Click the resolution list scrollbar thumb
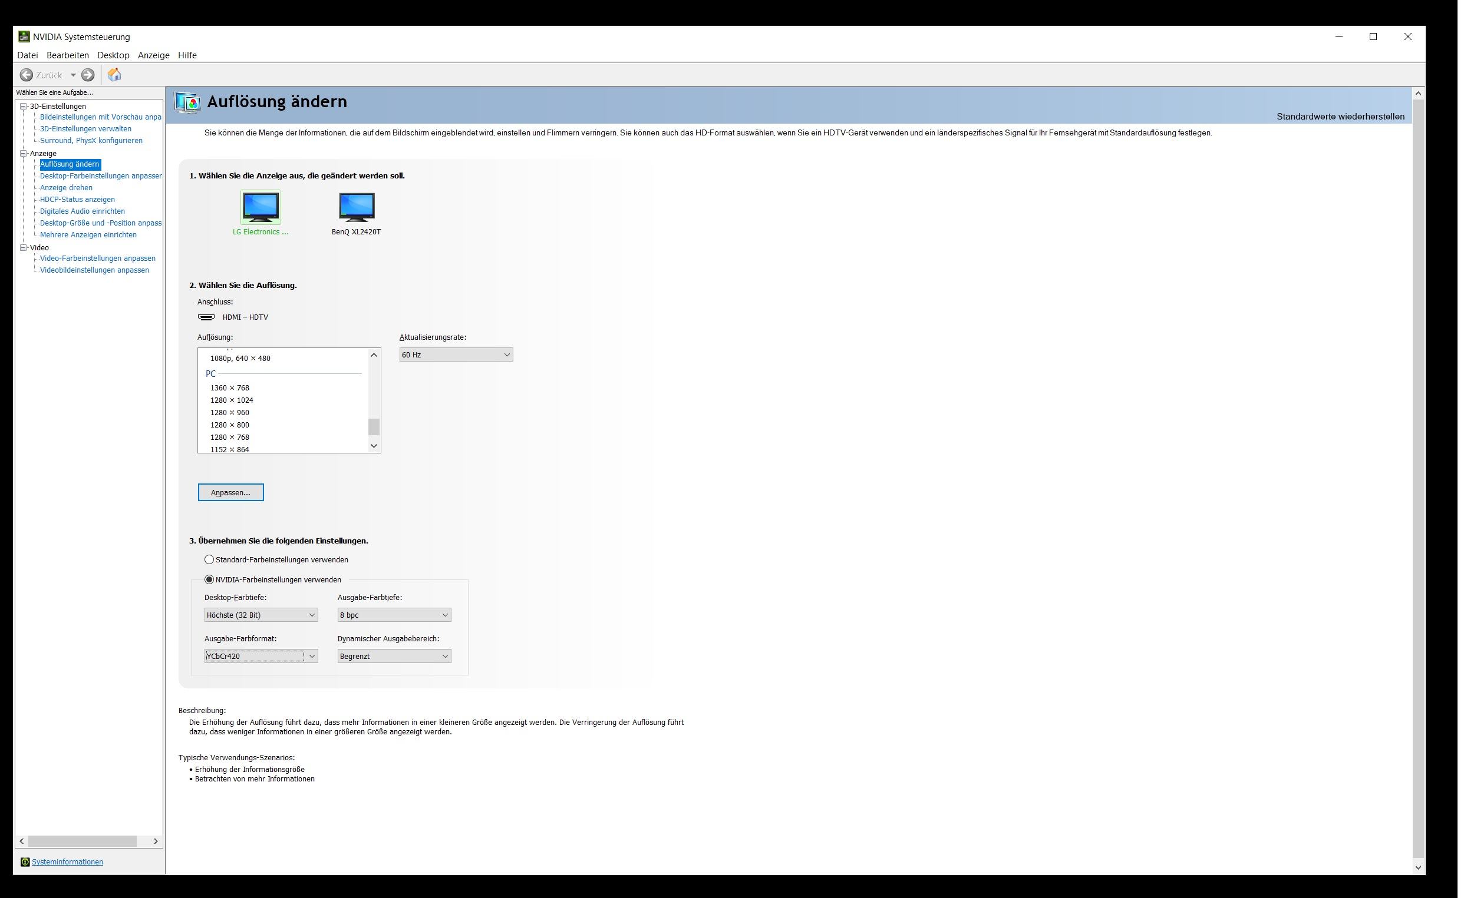This screenshot has height=898, width=1464. point(374,427)
